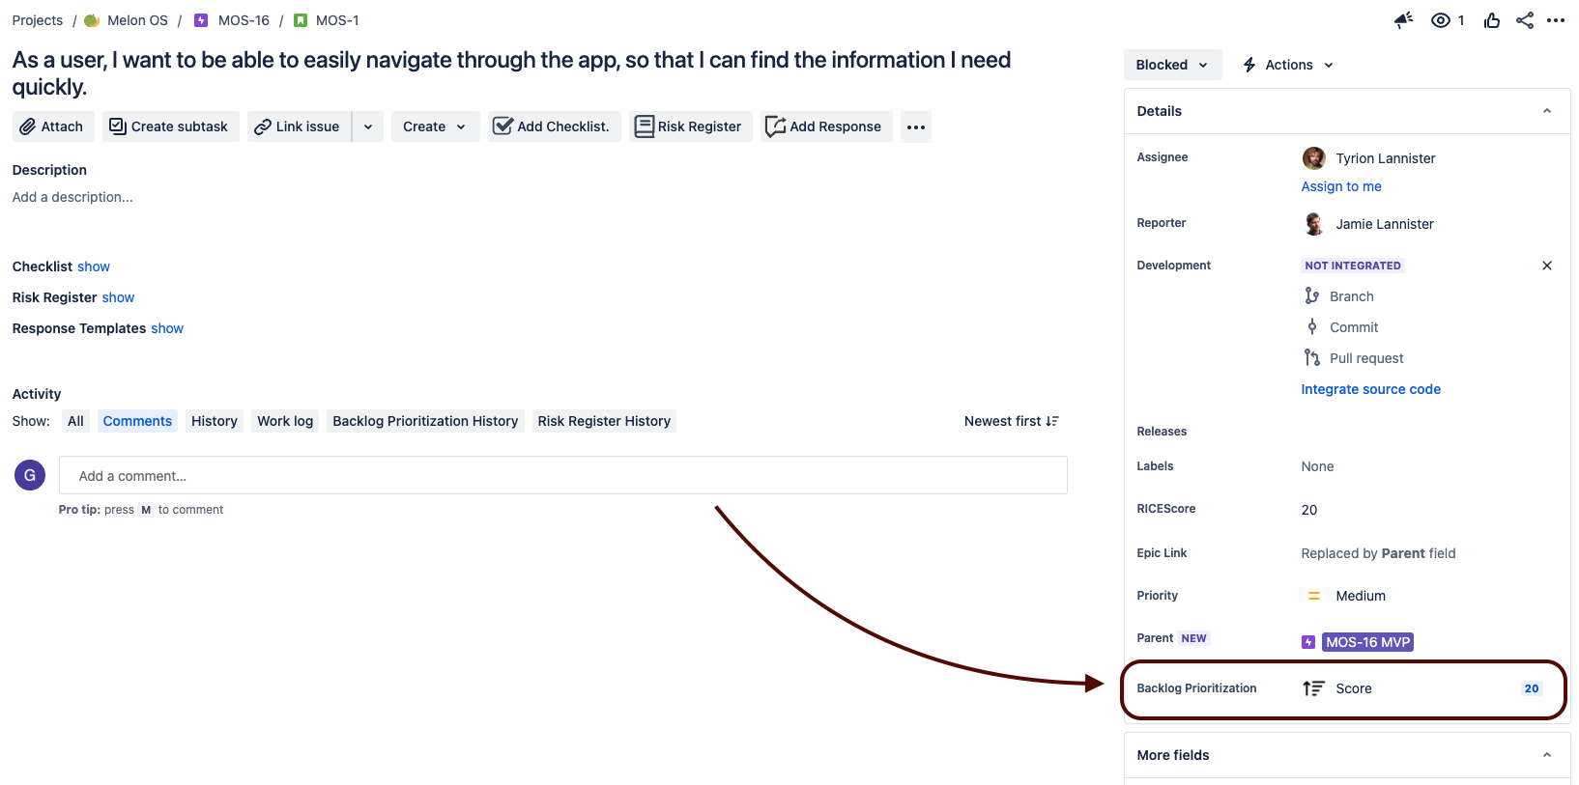Click the thumbs-up vote icon
The image size is (1579, 785).
(x=1492, y=20)
